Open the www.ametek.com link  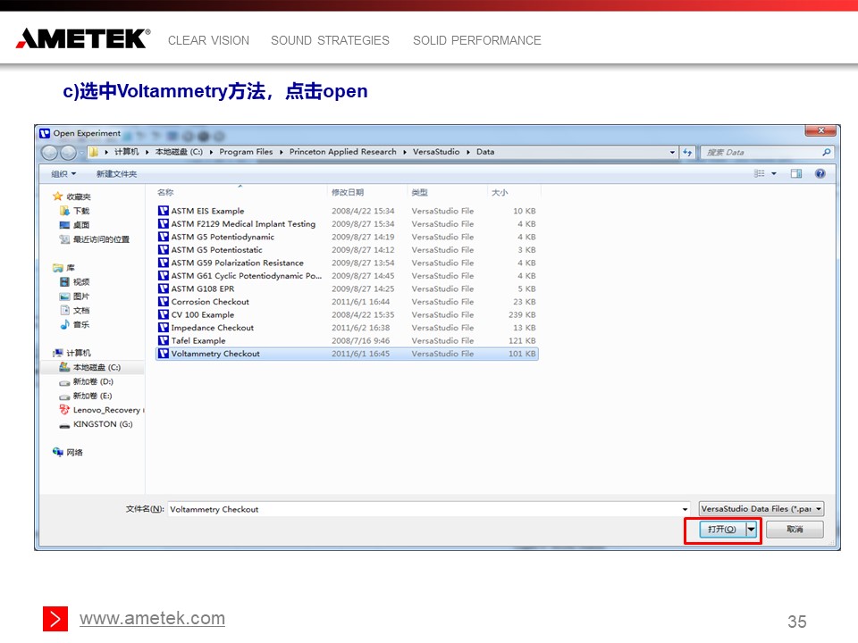point(152,618)
